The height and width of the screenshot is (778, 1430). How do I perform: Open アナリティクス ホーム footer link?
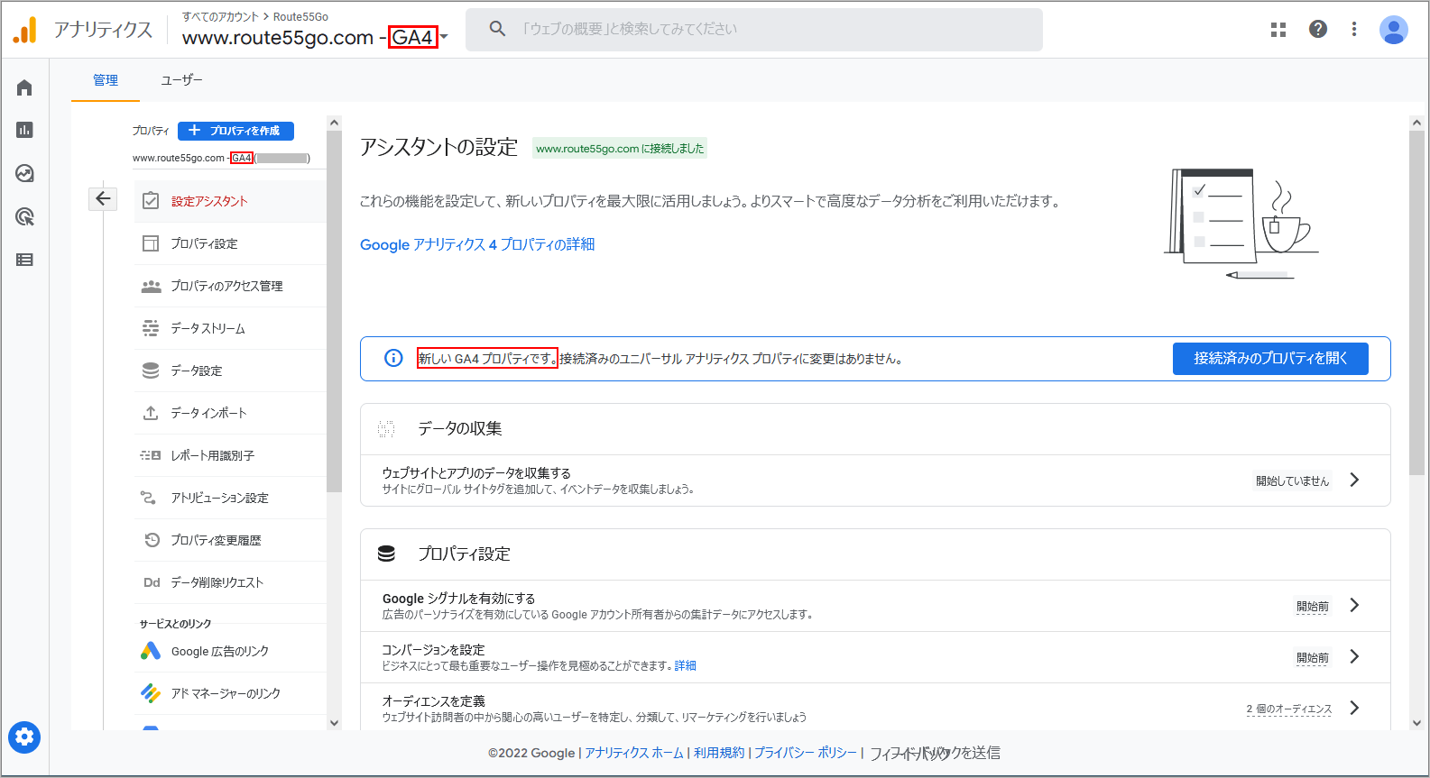(x=634, y=753)
